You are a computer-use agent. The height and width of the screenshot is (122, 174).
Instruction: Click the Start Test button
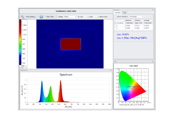(48, 17)
